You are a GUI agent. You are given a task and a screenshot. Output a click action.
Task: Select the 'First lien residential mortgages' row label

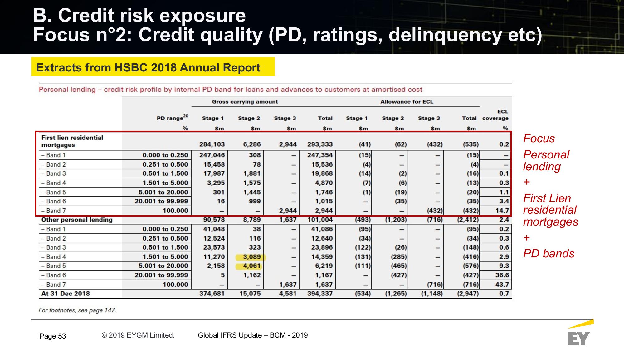(72, 141)
